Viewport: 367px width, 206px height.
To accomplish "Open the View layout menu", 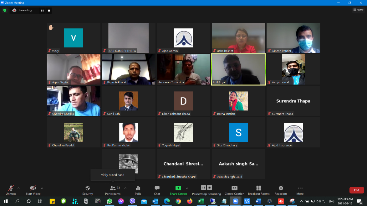I will tap(358, 10).
